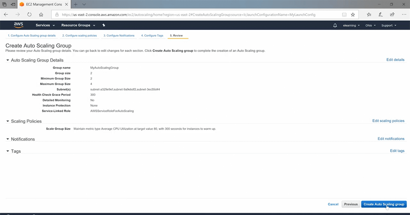Add page to favorites with star icon

tap(353, 14)
